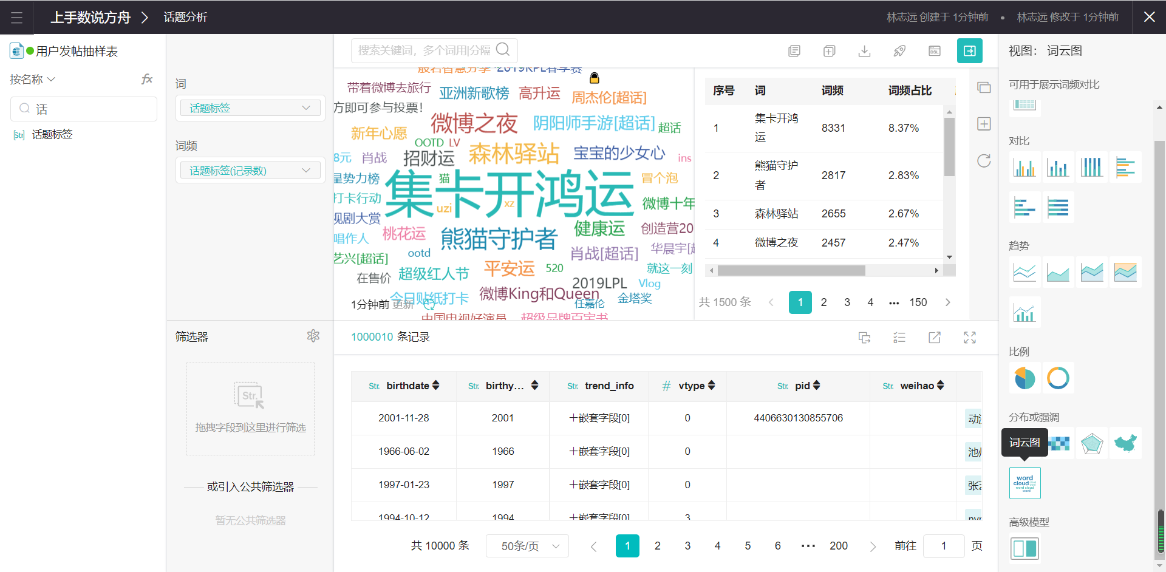Expand data table to fullscreen icon
Viewport: 1166px width, 572px height.
click(970, 338)
